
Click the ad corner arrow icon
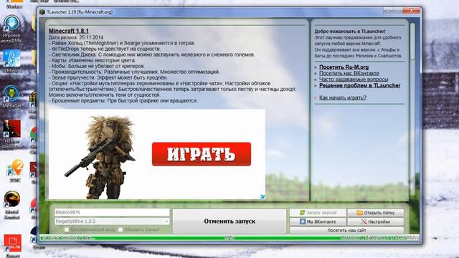point(262,196)
